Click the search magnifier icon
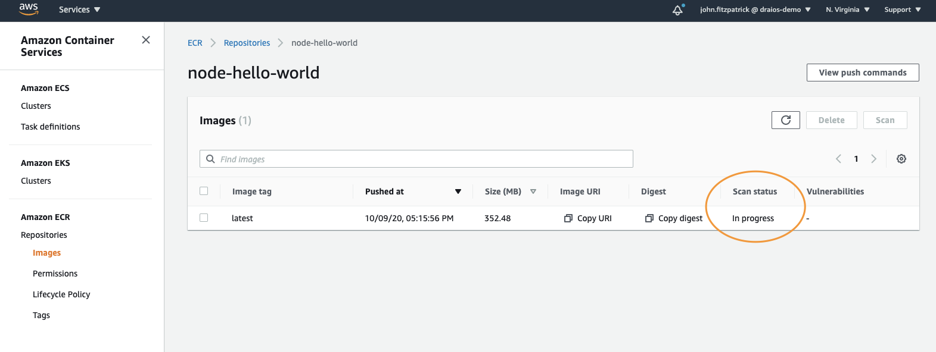 pyautogui.click(x=210, y=159)
